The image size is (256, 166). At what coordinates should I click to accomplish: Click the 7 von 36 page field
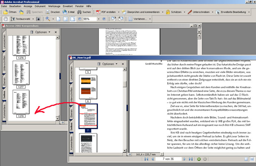coord(168,159)
